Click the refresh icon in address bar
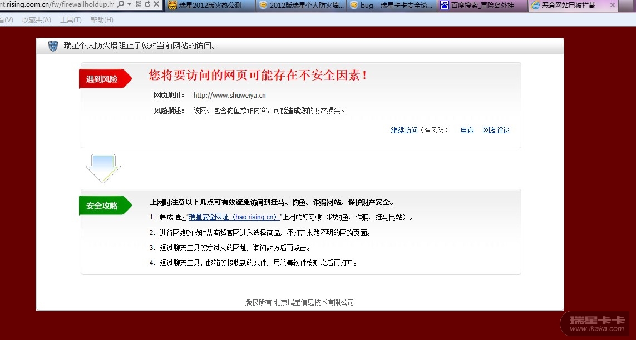Image resolution: width=636 pixels, height=340 pixels. coord(147,4)
